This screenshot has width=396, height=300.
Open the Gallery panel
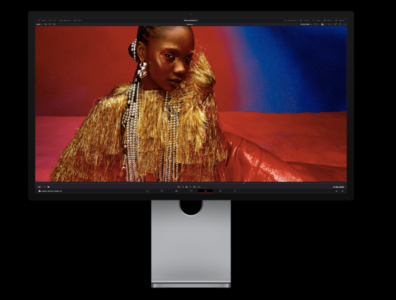coord(42,20)
